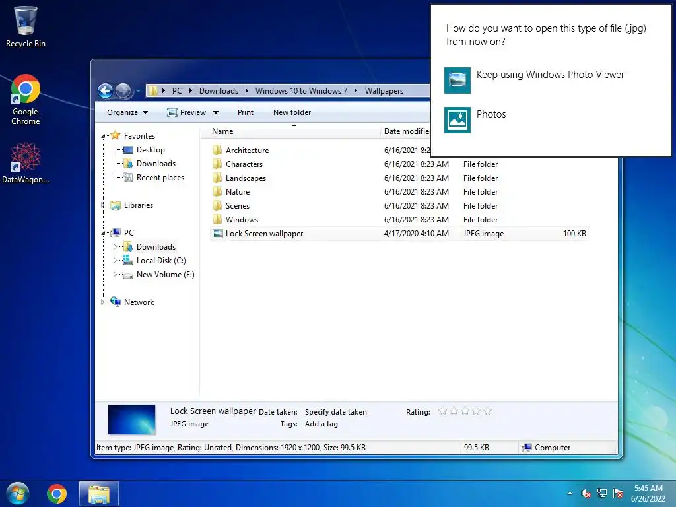The height and width of the screenshot is (507, 676).
Task: Expand the arrow after Downloads breadcrumb
Action: tap(247, 91)
